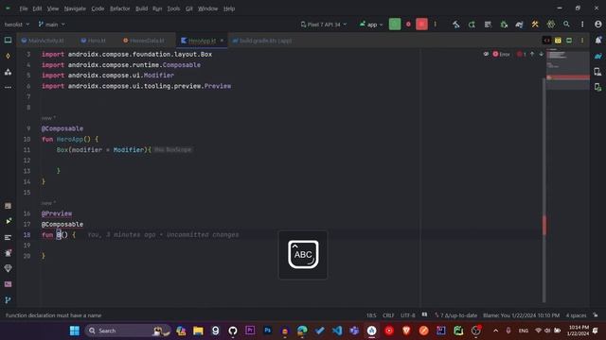The image size is (606, 340).
Task: Click the UTF-8 encoding status entry
Action: tap(408, 315)
